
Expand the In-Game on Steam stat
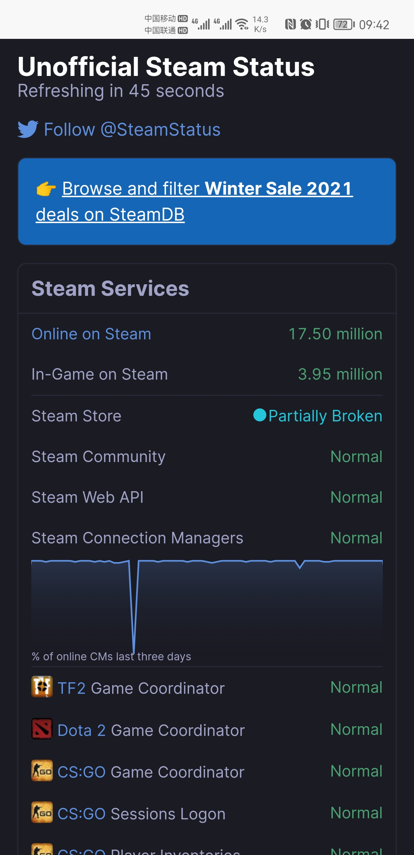99,374
